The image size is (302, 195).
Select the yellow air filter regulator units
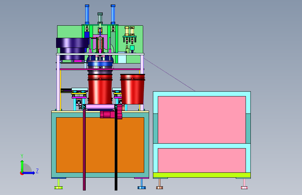(130, 31)
